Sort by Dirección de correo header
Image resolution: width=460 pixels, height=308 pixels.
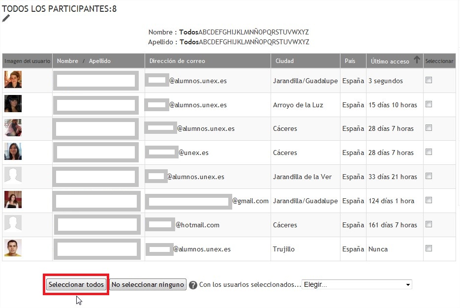177,61
